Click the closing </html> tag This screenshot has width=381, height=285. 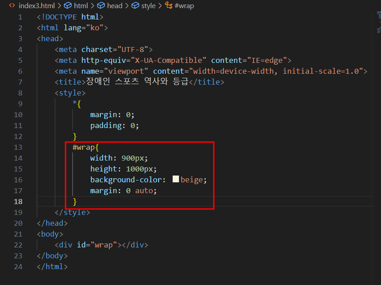tap(52, 267)
